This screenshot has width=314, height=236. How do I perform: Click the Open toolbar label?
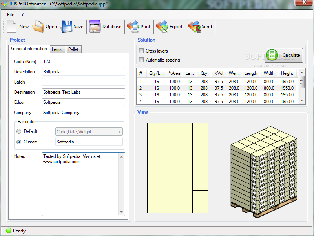[51, 27]
